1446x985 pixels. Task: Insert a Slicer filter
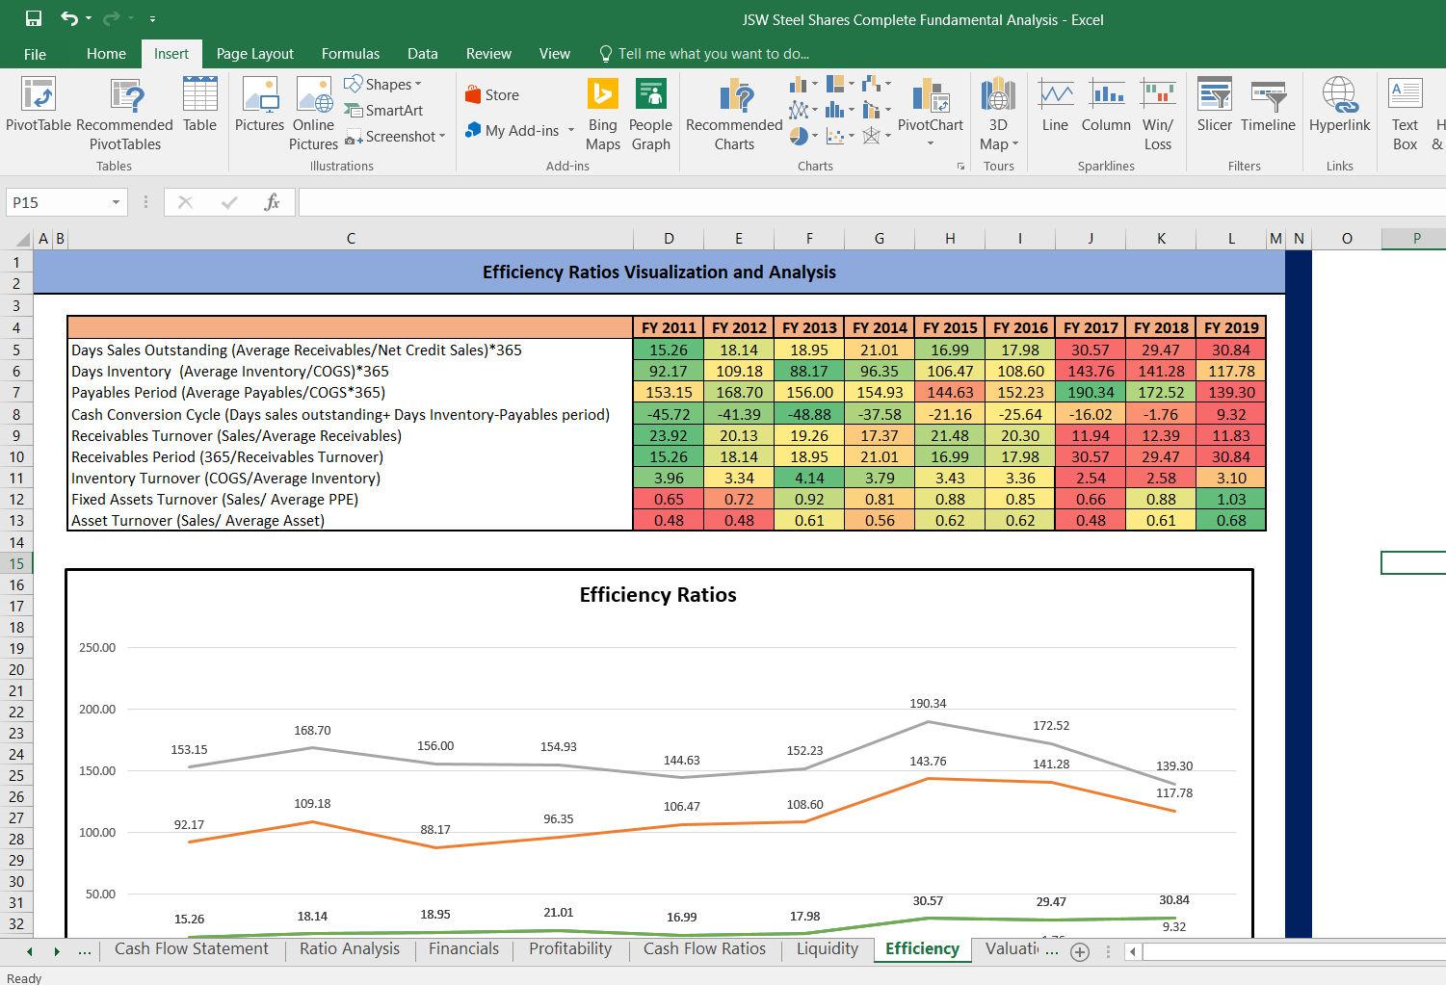(1215, 106)
